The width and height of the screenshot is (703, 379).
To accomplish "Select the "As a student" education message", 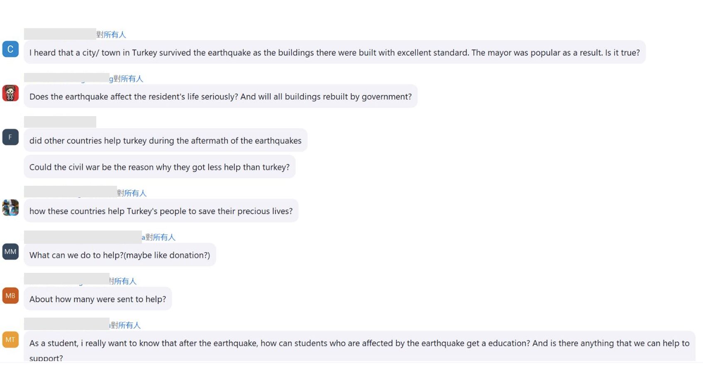I will pos(359,346).
